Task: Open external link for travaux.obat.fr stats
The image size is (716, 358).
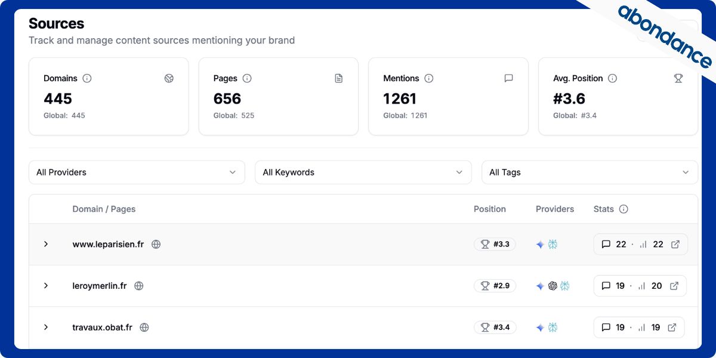Action: pos(672,328)
